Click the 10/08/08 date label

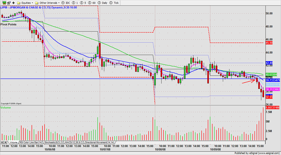tap(160, 149)
